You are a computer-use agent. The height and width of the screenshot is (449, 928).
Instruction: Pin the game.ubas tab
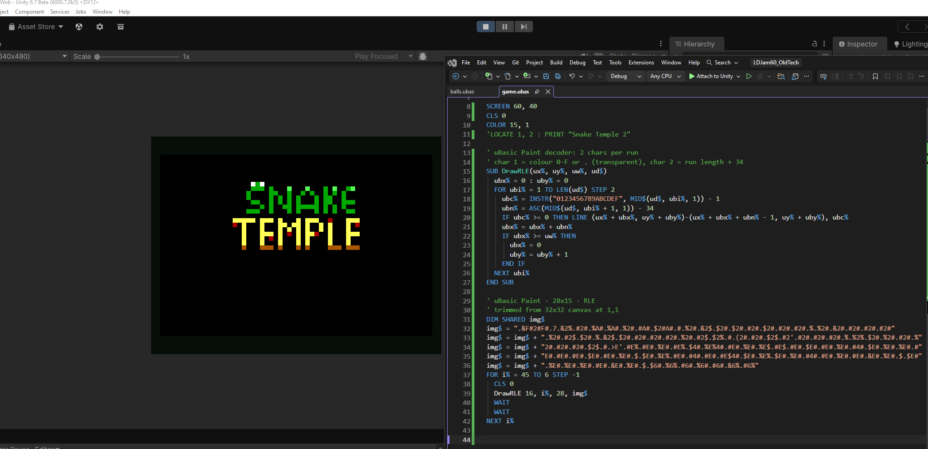pos(537,92)
